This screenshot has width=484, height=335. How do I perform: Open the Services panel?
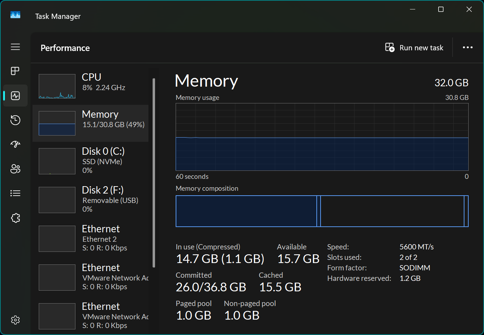pyautogui.click(x=15, y=218)
